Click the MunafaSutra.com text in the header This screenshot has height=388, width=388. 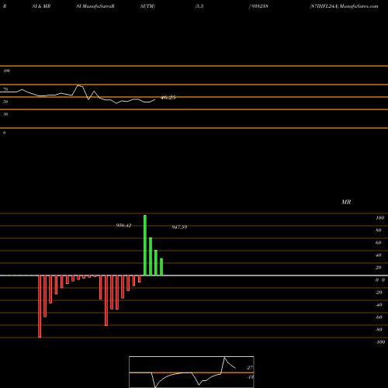[x=359, y=6]
